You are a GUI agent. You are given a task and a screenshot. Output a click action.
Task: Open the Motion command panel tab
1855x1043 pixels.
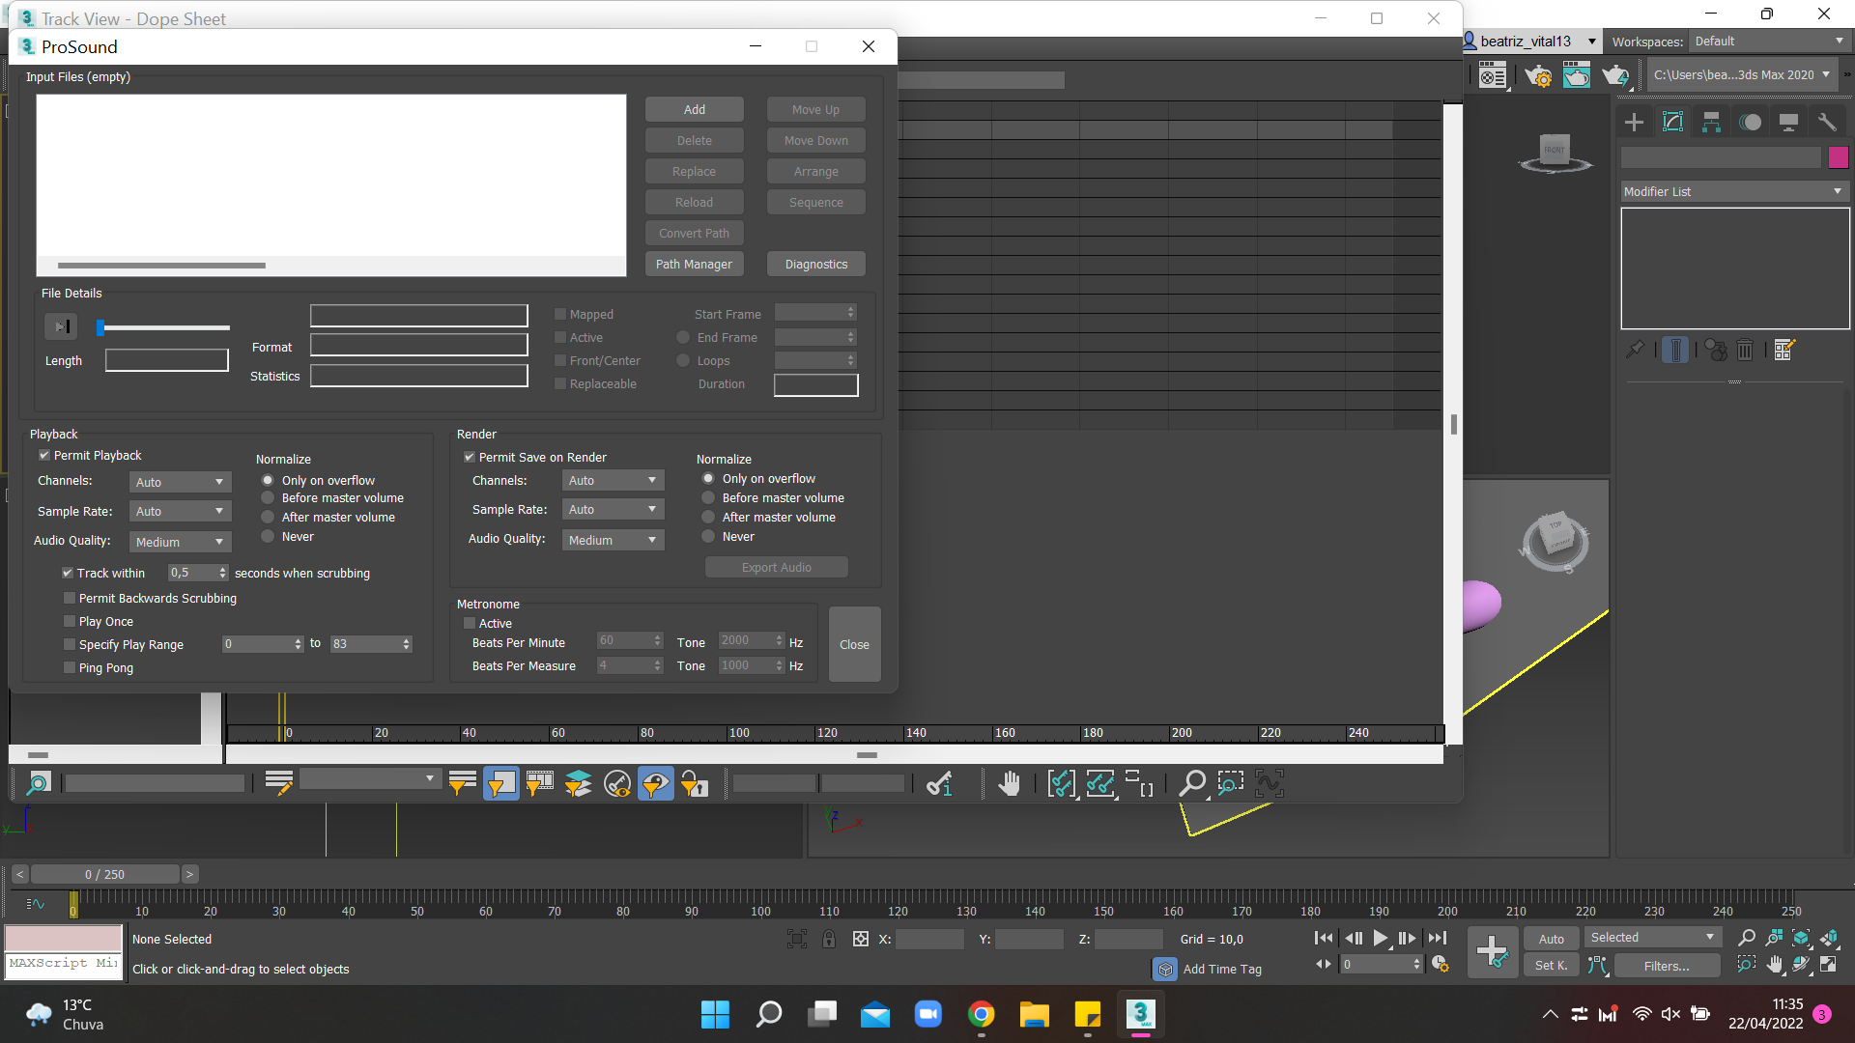click(1750, 122)
